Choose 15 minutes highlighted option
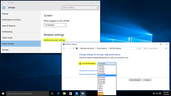Image resolution: width=171 pixels, height=96 pixels. point(107,75)
